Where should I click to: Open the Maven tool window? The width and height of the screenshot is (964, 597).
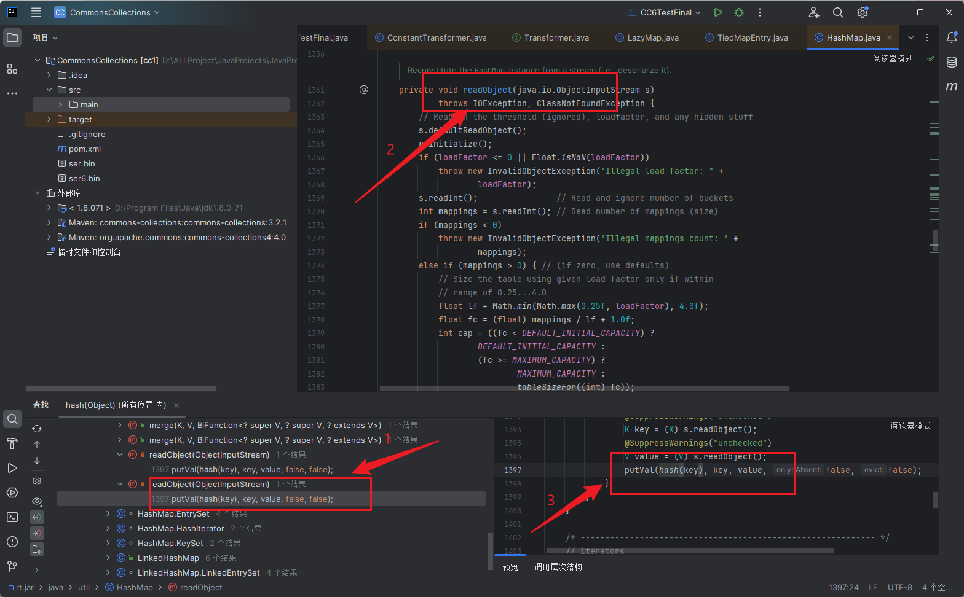[952, 87]
